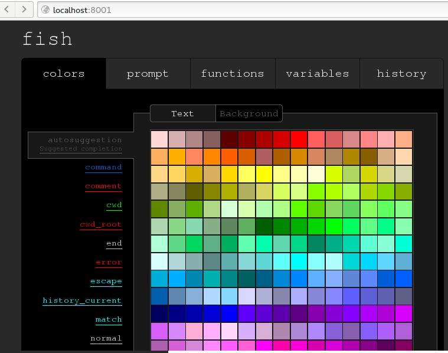Select the autosuggestion color setting
The width and height of the screenshot is (448, 353).
tap(81, 145)
